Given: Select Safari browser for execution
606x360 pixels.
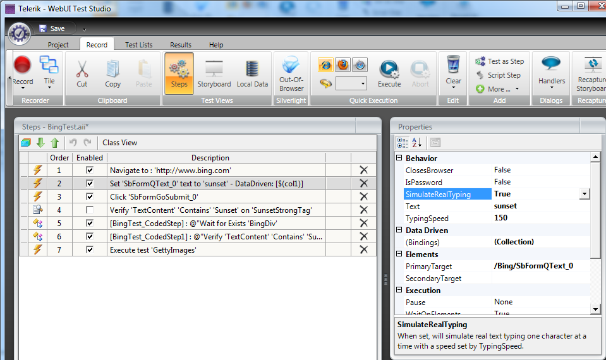Looking at the screenshot, I should (x=360, y=65).
